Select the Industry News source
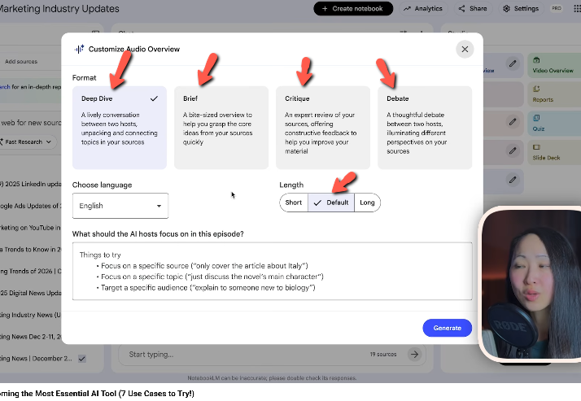The height and width of the screenshot is (401, 581). point(31,315)
